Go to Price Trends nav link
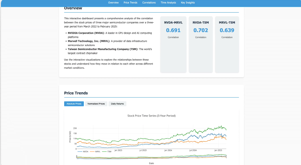The height and width of the screenshot is (165, 301). (x=130, y=3)
